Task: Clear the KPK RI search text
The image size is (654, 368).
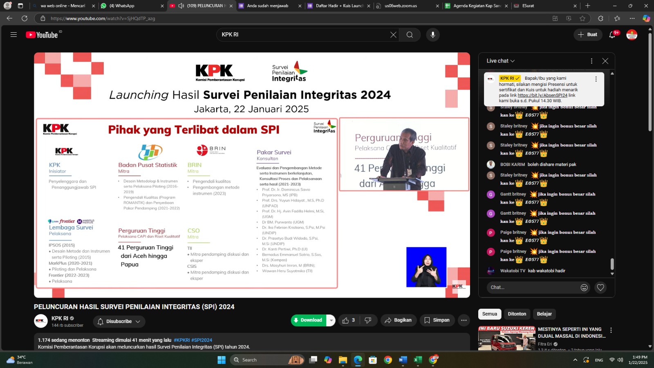Action: [393, 35]
